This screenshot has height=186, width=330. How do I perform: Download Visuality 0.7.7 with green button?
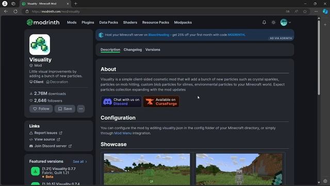tap(36, 171)
